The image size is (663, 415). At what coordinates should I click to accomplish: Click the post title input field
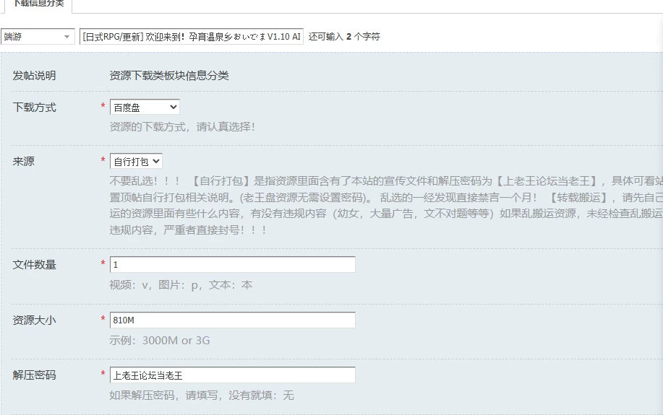click(x=192, y=37)
